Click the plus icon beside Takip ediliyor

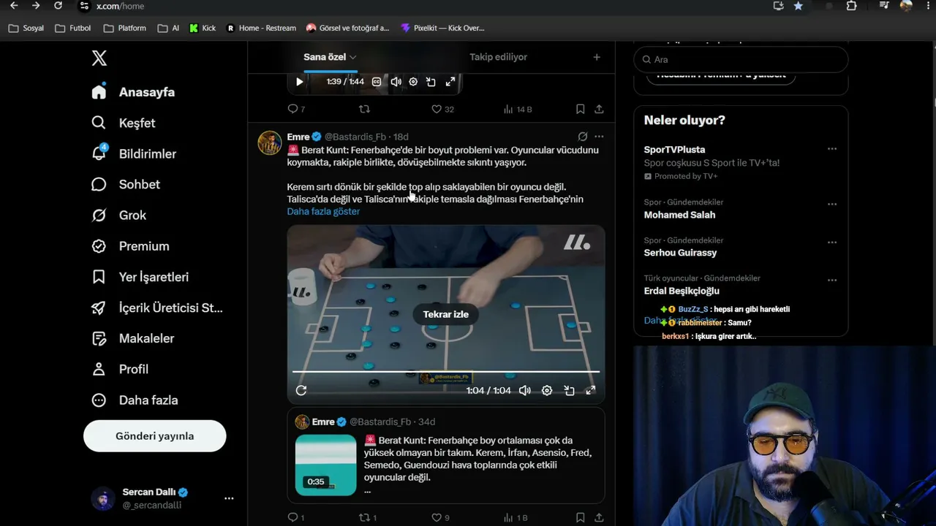pyautogui.click(x=597, y=57)
